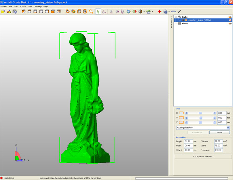Toggle the Z axis cut button

181,122
